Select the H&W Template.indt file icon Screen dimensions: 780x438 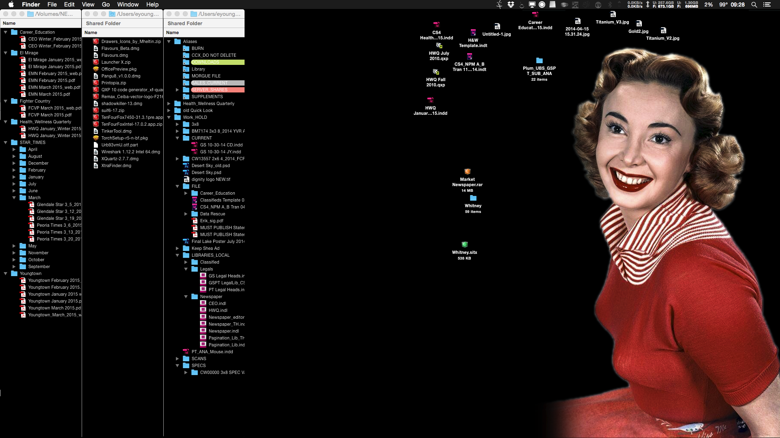[473, 32]
